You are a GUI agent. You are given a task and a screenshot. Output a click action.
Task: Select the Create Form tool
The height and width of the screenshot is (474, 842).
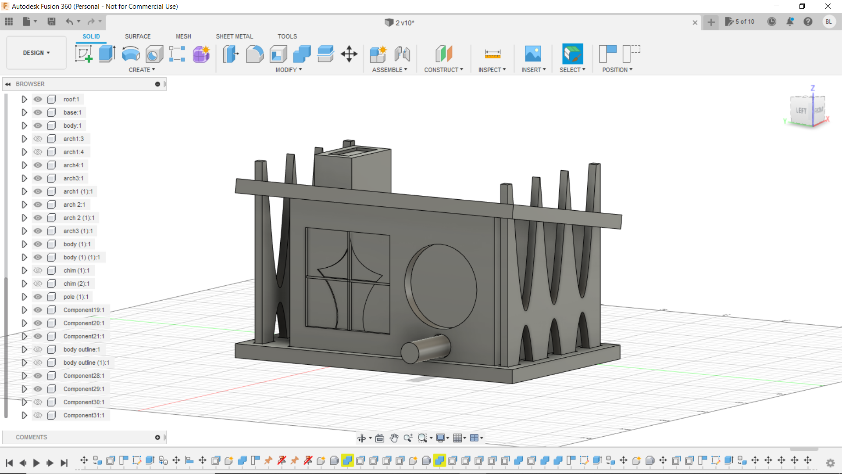[x=201, y=54]
